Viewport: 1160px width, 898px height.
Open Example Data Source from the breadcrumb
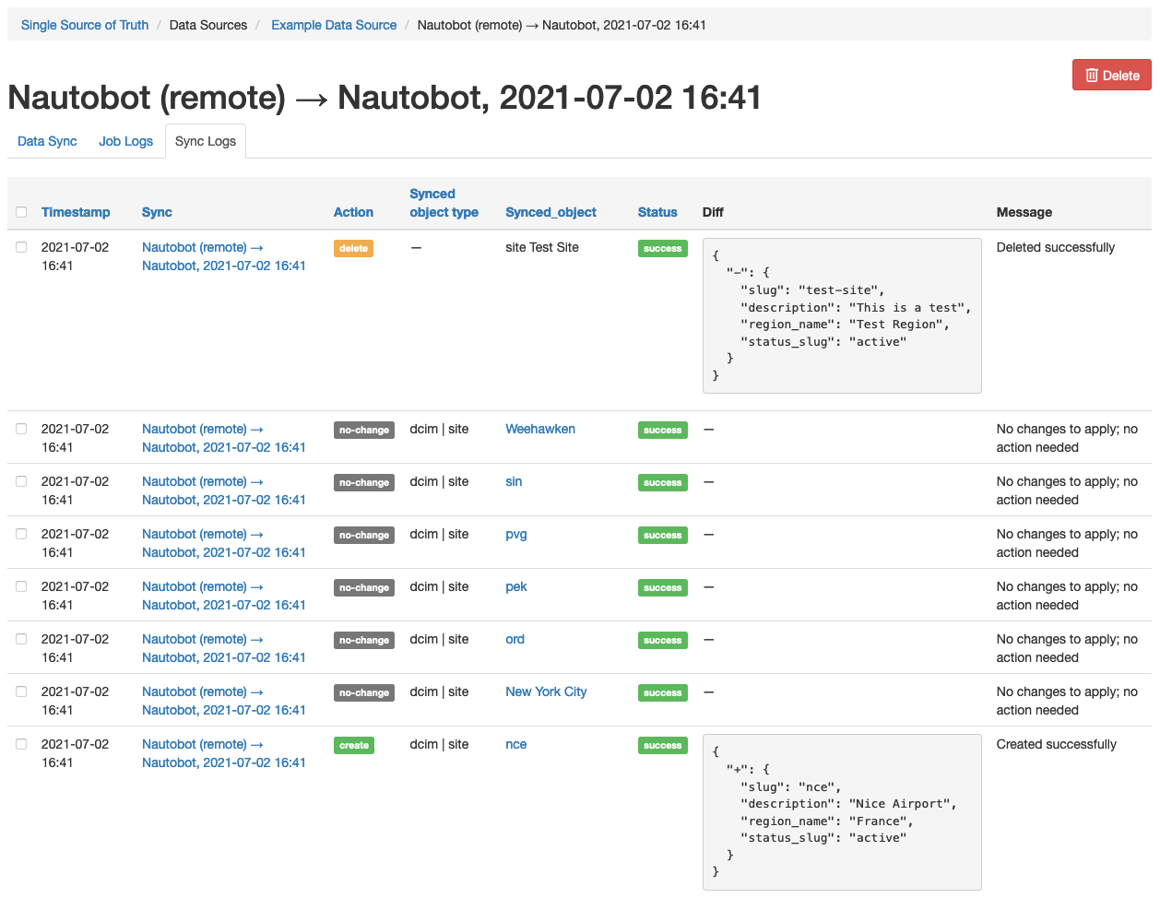click(334, 25)
